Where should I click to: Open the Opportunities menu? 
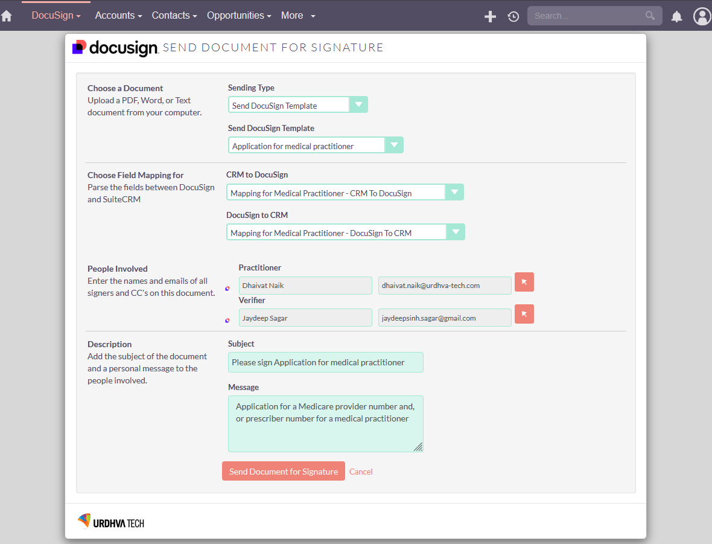[x=239, y=16]
